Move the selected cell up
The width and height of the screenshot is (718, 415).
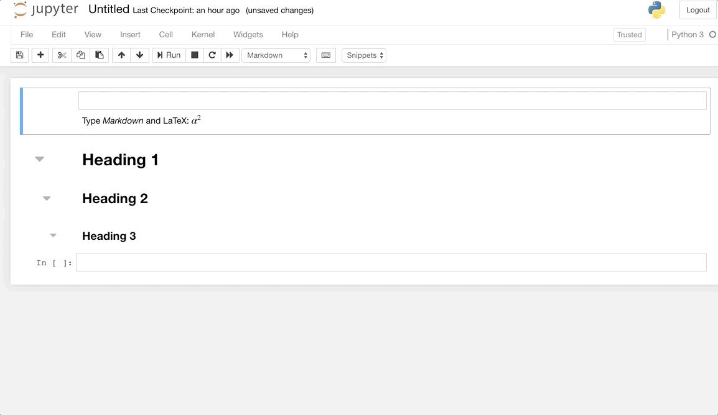(x=121, y=55)
